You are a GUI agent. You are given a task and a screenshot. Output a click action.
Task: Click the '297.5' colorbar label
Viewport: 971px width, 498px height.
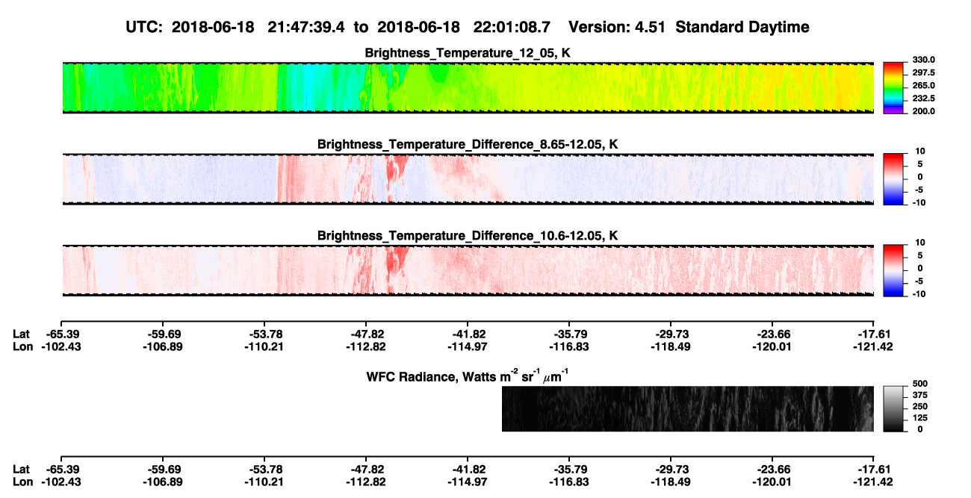(925, 73)
